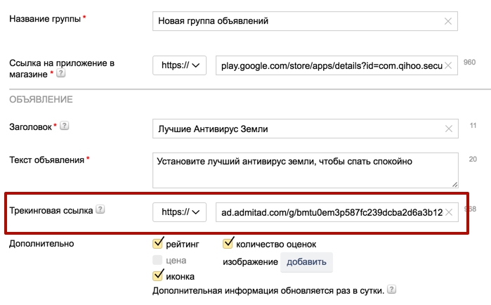Click help icon after daily update note
491x305 pixels.
[391, 290]
